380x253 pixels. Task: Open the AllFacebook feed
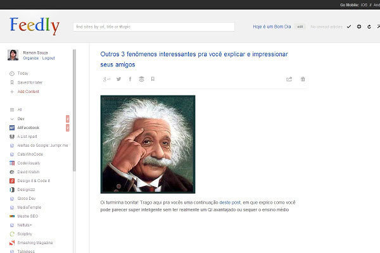28,128
